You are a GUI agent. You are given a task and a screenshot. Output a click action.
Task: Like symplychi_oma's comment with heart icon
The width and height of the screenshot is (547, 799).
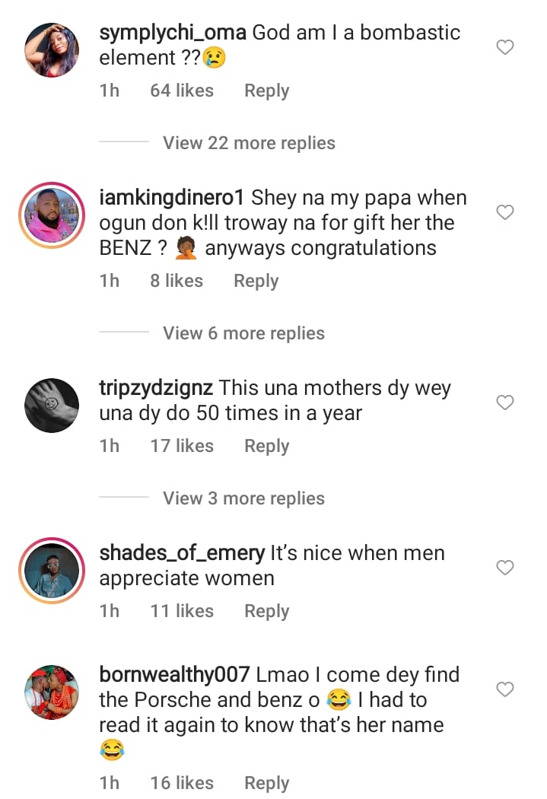(x=505, y=48)
